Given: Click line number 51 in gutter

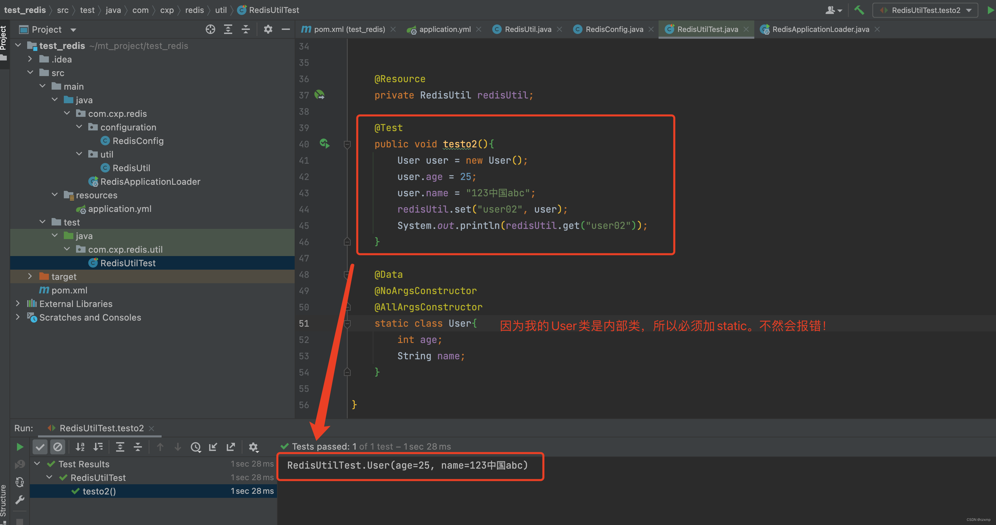Looking at the screenshot, I should pos(304,323).
